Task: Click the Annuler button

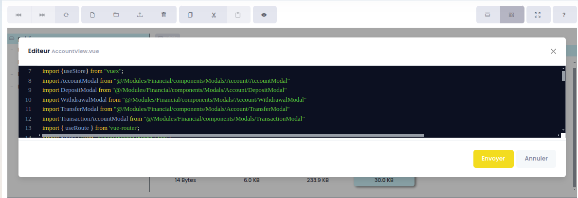Action: 536,159
